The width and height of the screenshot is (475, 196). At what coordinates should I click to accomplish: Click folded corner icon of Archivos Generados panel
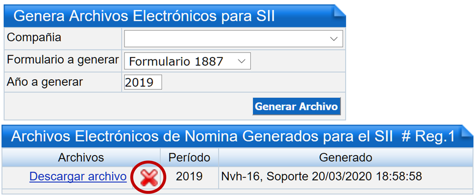467,132
